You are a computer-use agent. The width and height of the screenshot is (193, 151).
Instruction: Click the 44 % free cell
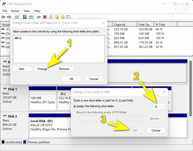coord(159,29)
